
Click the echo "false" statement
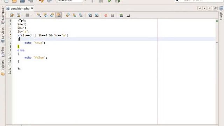[36, 57]
